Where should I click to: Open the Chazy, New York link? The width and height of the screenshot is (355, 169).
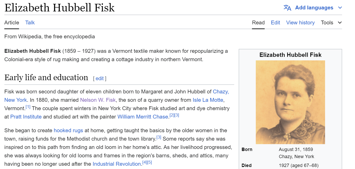point(221,92)
